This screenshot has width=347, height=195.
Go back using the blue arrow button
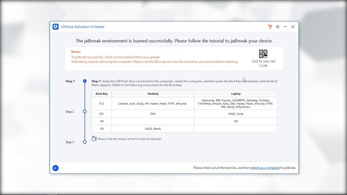point(55,168)
